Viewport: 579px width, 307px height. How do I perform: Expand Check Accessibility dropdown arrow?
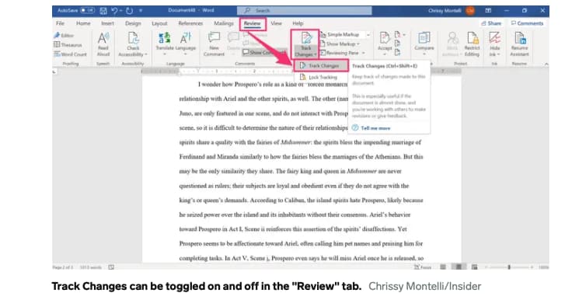click(146, 54)
